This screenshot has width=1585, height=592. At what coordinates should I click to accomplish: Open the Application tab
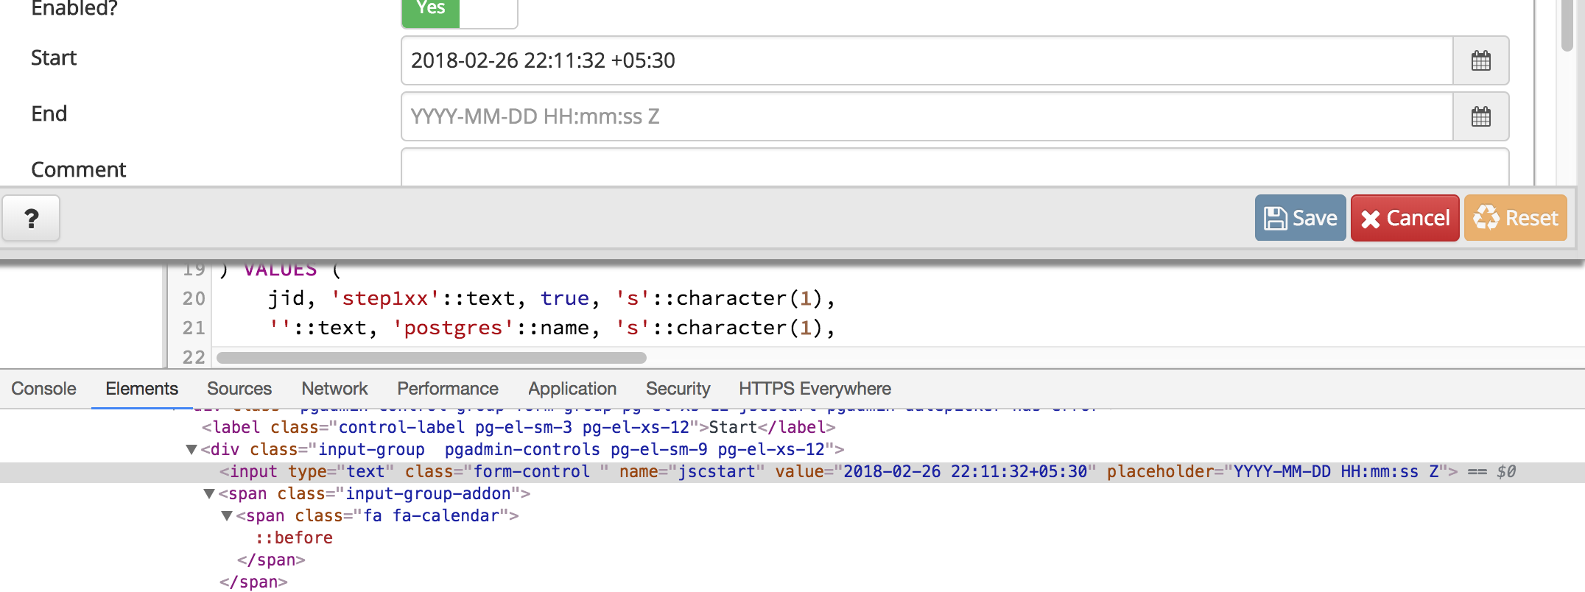pos(572,389)
